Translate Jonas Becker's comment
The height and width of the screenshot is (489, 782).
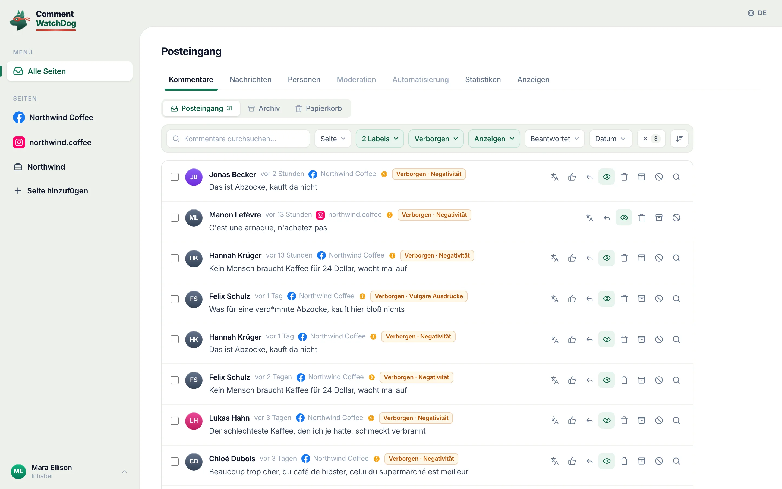click(554, 177)
